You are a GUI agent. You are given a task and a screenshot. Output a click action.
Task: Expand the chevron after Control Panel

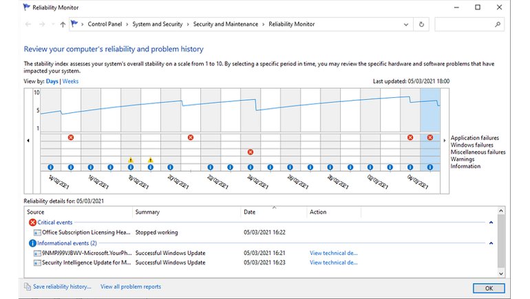[x=127, y=24]
